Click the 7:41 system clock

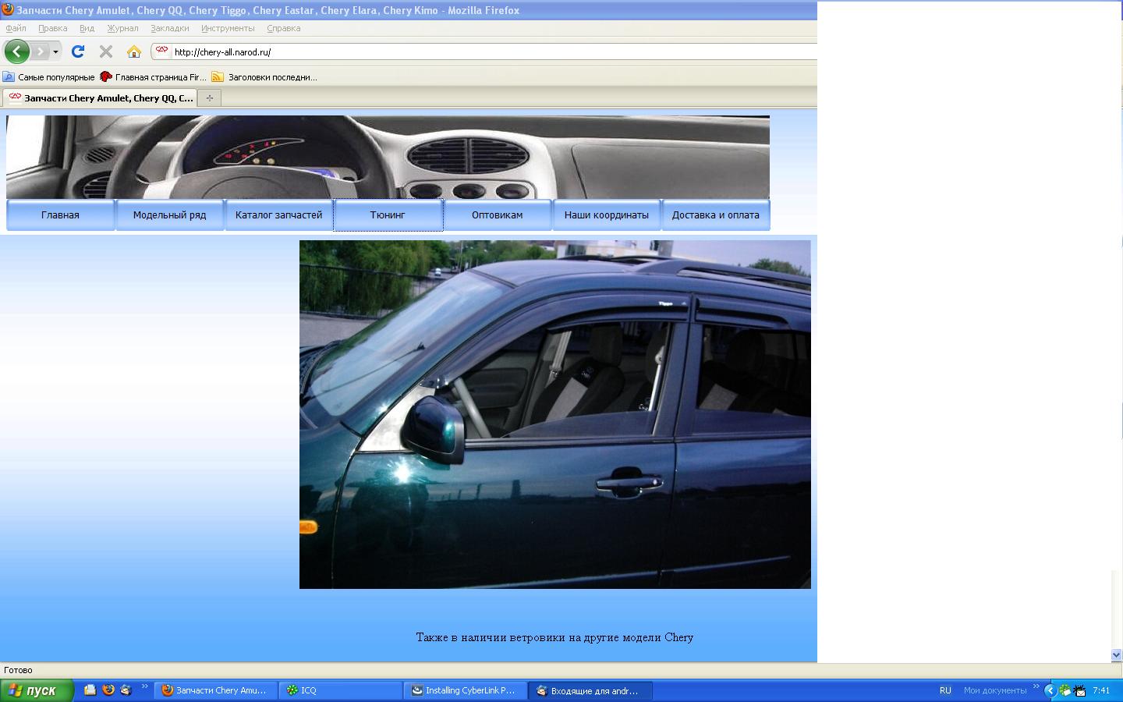pos(1101,690)
